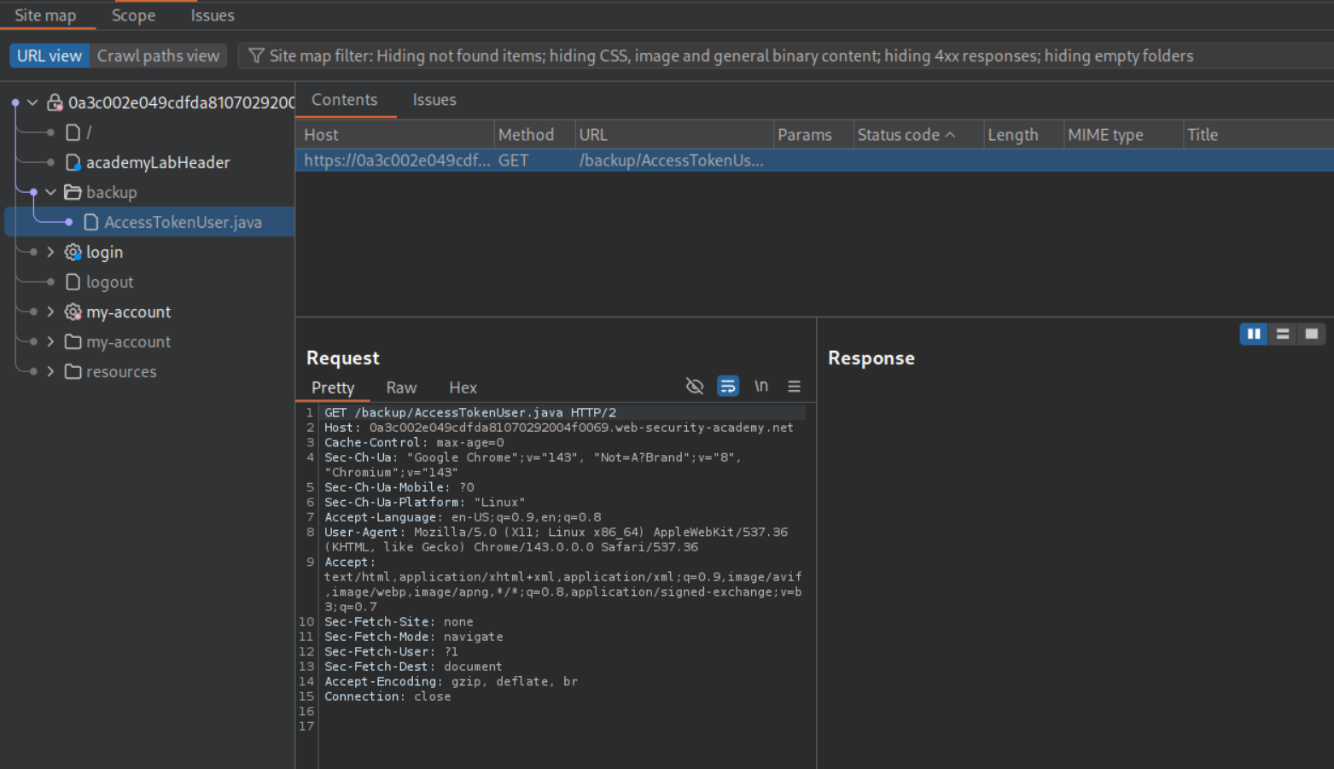This screenshot has width=1334, height=769.
Task: Switch to Raw request view tab
Action: (x=400, y=387)
